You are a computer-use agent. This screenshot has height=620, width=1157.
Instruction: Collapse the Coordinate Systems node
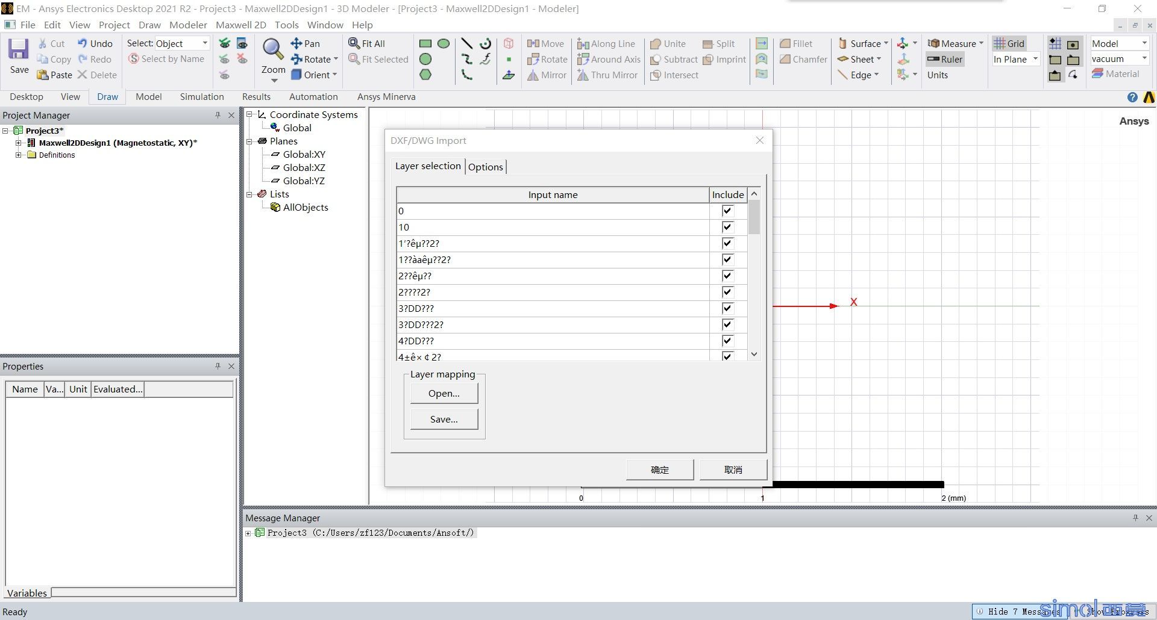click(x=249, y=114)
